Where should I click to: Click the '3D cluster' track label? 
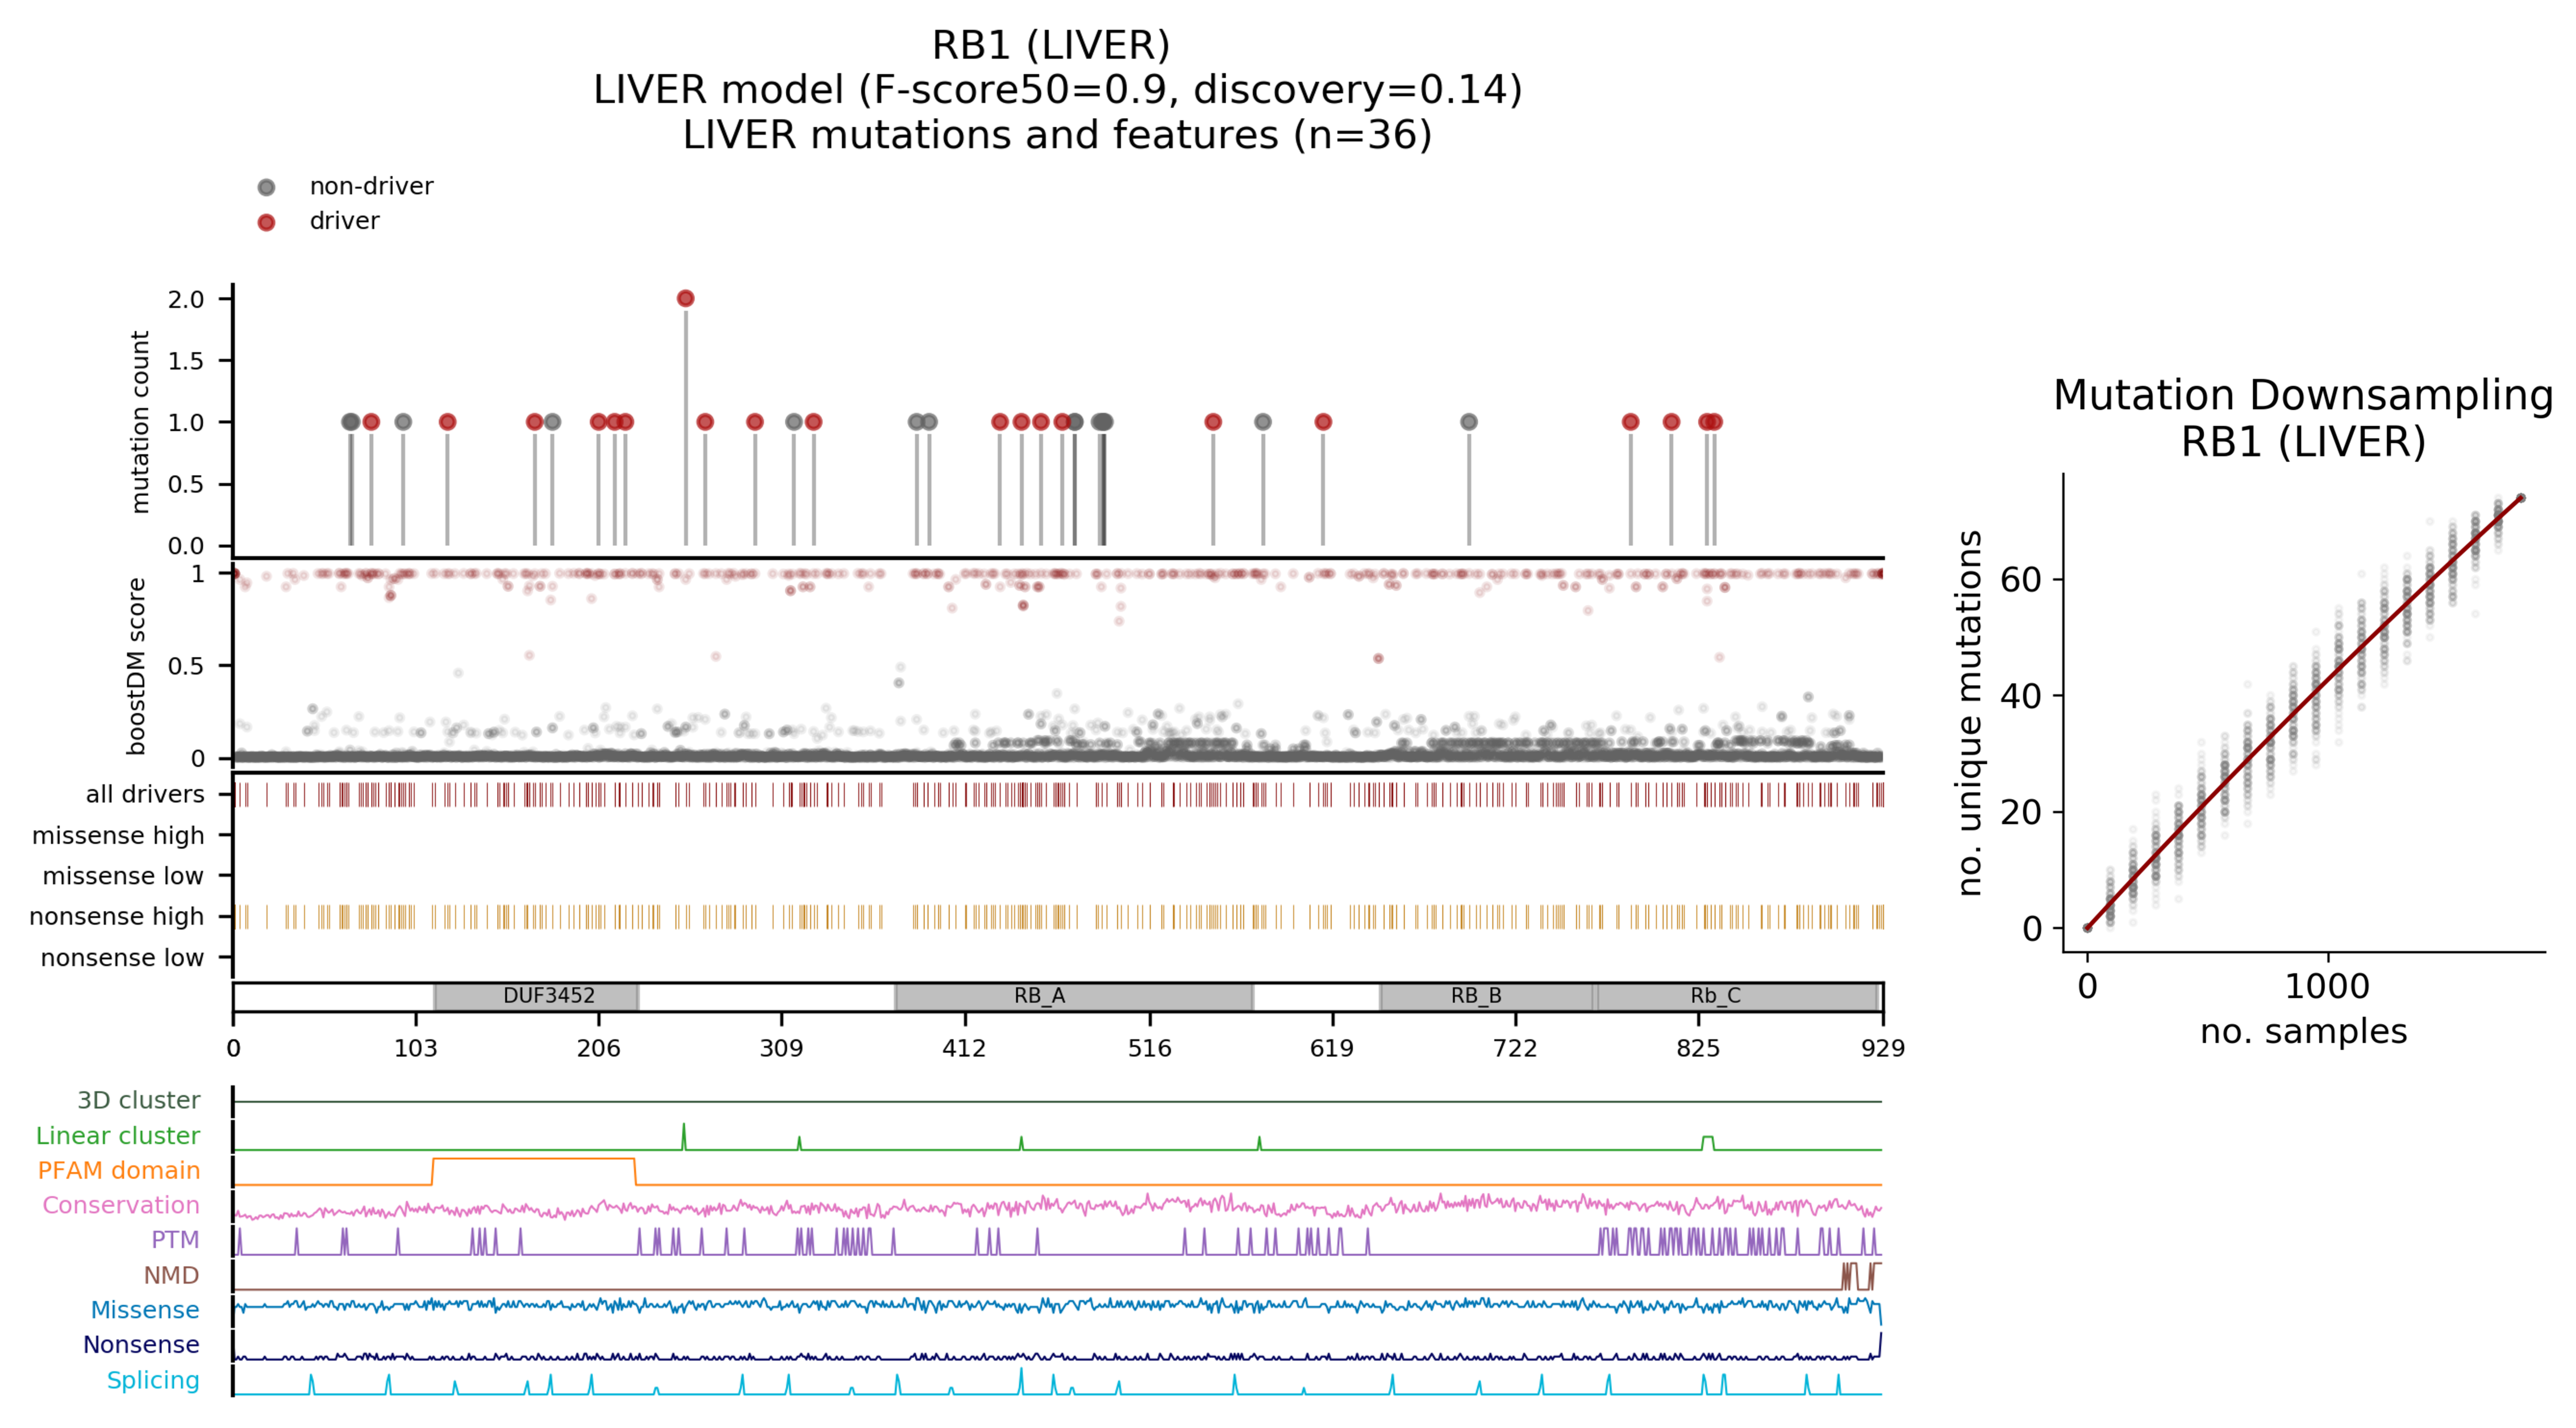138,1101
